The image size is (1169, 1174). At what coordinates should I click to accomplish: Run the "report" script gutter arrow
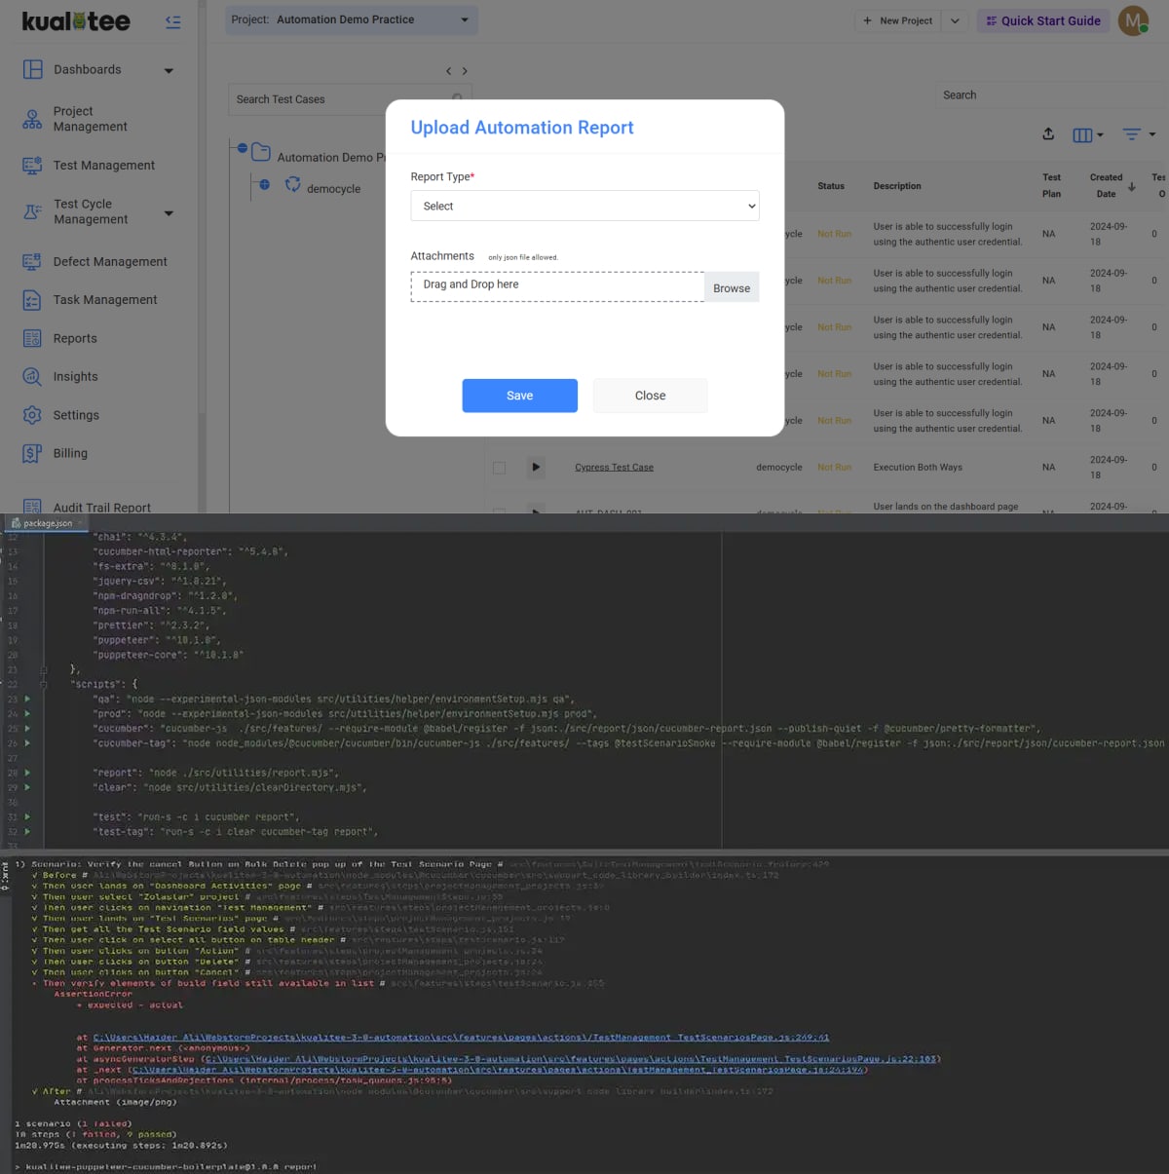pyautogui.click(x=27, y=773)
